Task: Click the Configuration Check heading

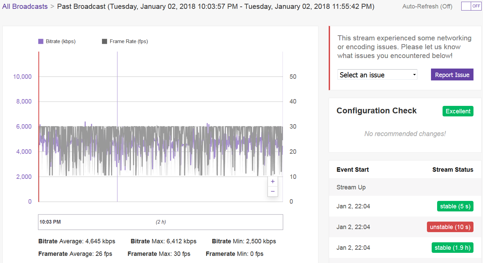Action: click(x=377, y=111)
